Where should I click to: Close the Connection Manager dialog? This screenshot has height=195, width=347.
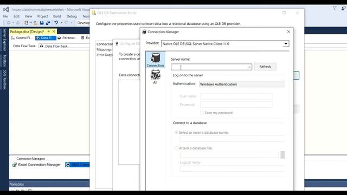tap(288, 32)
